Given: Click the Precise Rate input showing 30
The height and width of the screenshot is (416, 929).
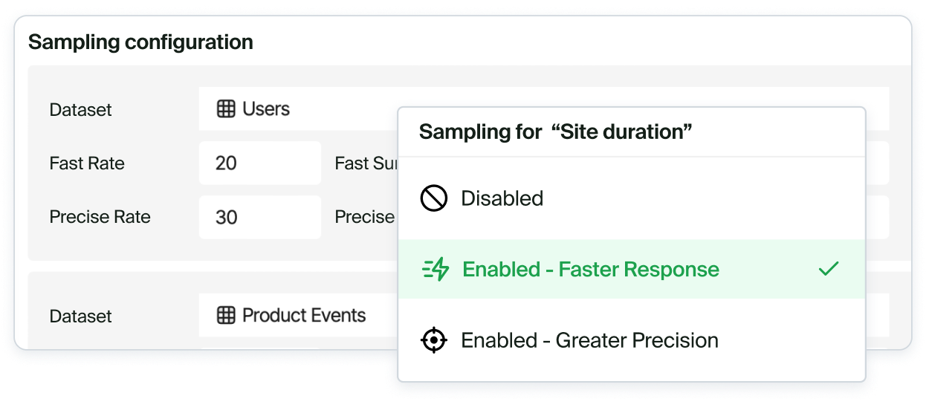Looking at the screenshot, I should click(x=259, y=217).
